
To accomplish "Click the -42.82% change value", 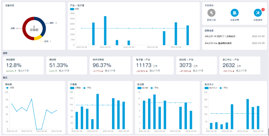I will (141, 71).
